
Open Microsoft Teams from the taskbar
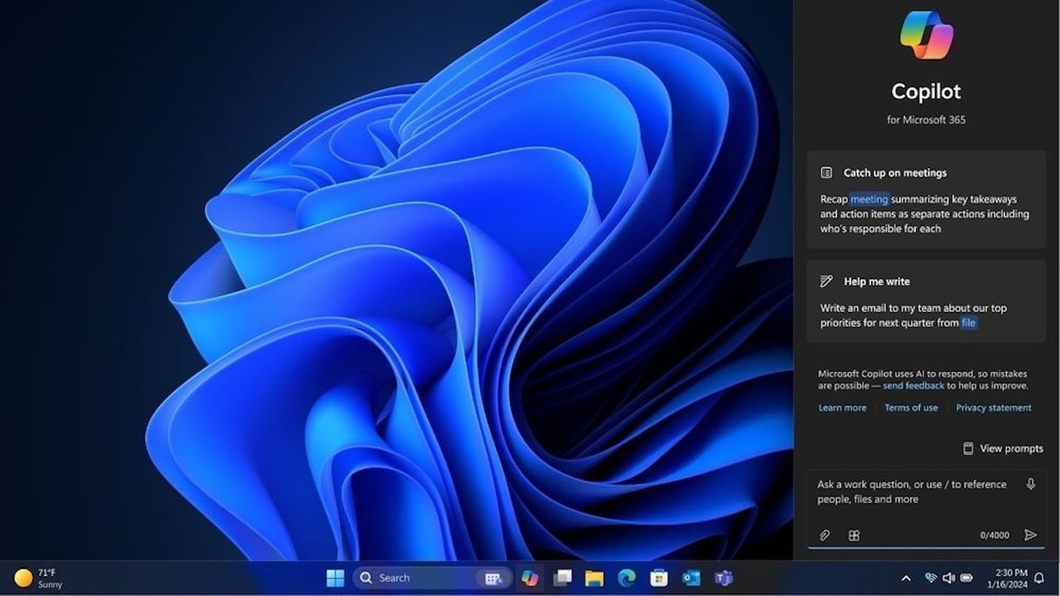[x=723, y=577]
